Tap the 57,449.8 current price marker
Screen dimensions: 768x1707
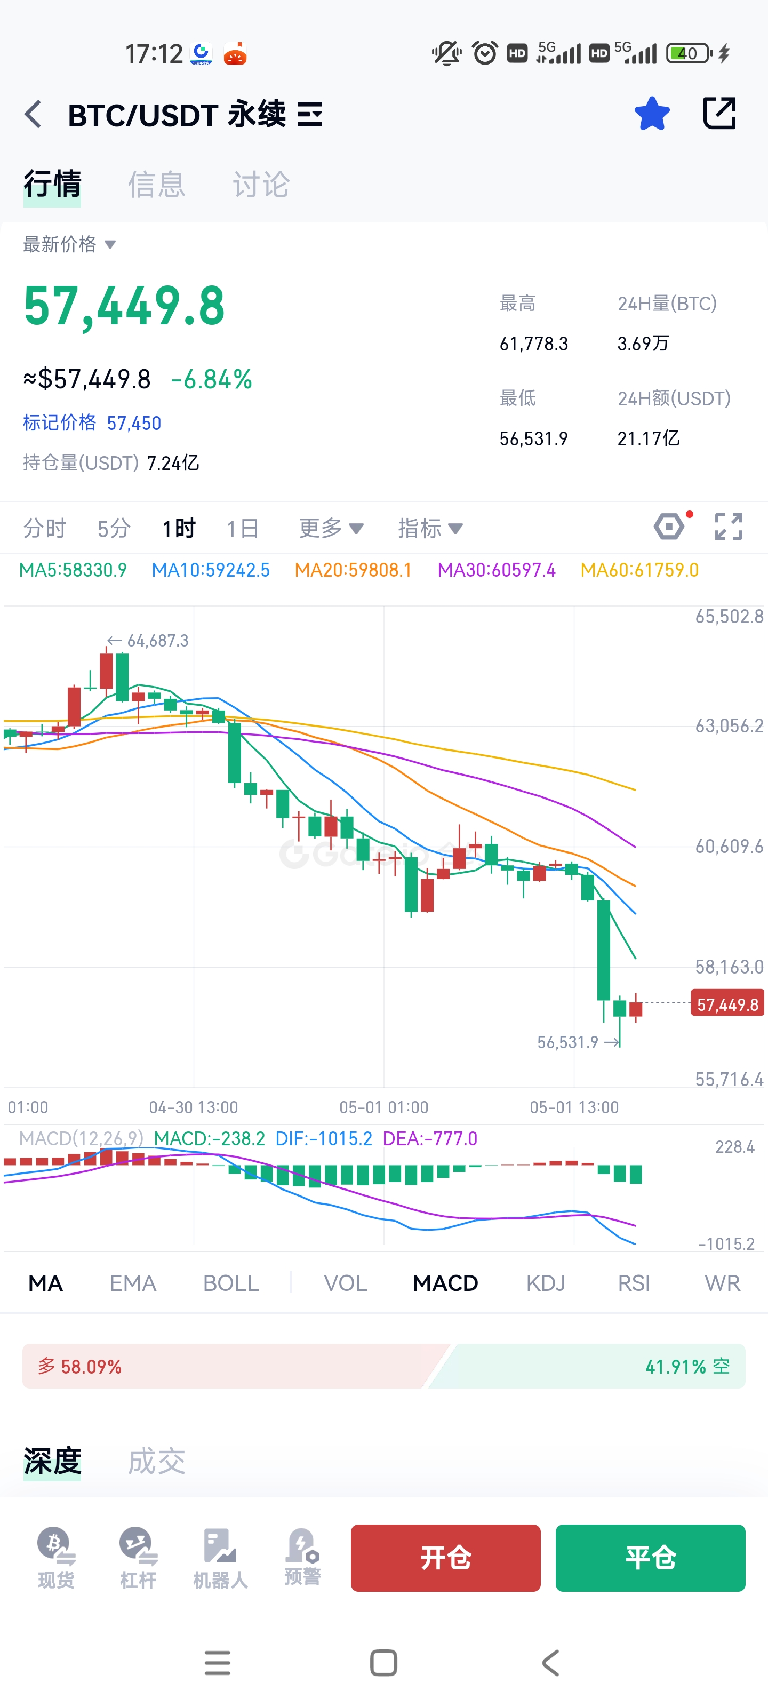727,1004
